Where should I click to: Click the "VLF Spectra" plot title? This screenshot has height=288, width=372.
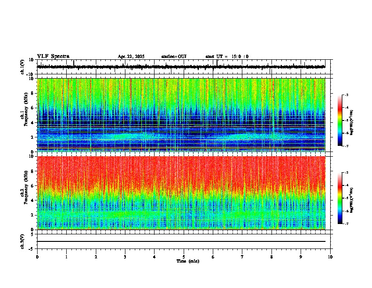pyautogui.click(x=53, y=56)
